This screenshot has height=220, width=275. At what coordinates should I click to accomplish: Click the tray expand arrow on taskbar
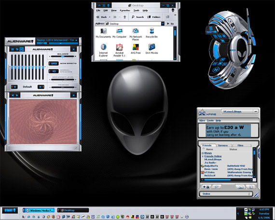238,214
